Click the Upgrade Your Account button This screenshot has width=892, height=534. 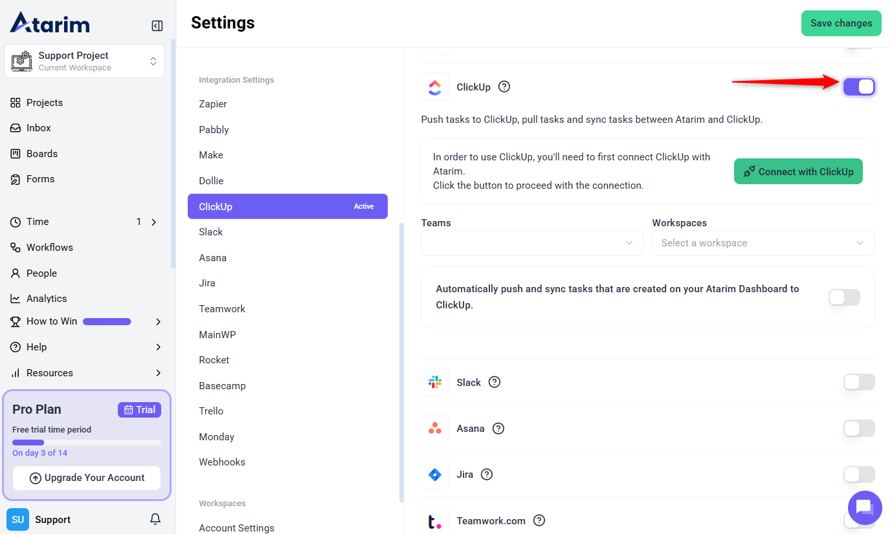click(x=87, y=478)
